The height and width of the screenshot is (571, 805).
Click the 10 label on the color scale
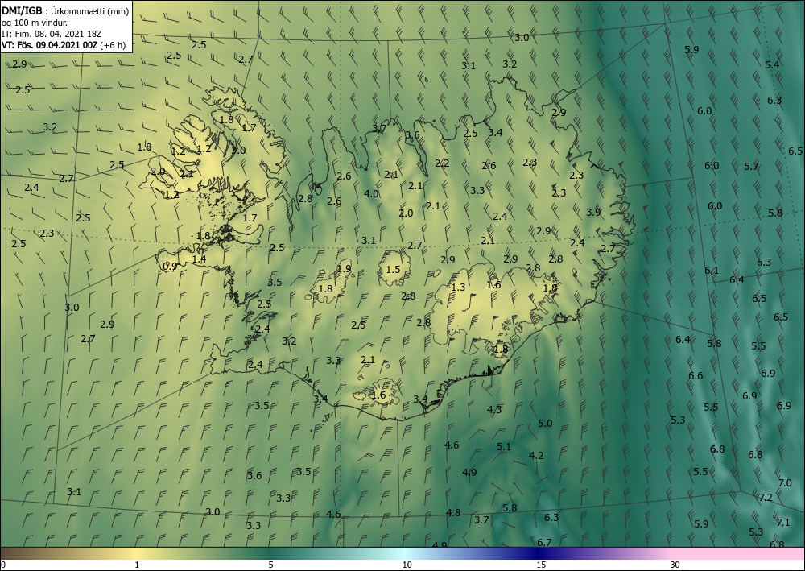407,565
